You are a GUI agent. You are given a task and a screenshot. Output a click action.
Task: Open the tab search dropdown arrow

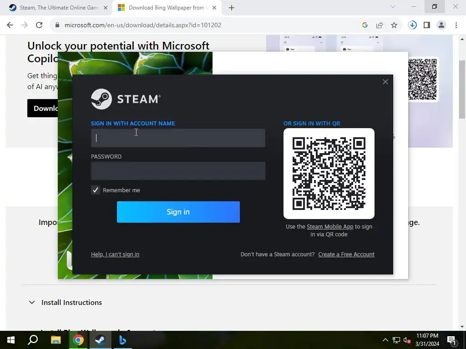[393, 6]
